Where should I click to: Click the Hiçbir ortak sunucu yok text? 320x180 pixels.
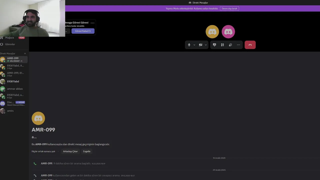pos(43,151)
